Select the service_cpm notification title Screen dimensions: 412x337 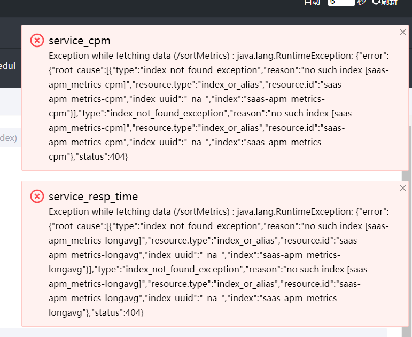coord(79,41)
